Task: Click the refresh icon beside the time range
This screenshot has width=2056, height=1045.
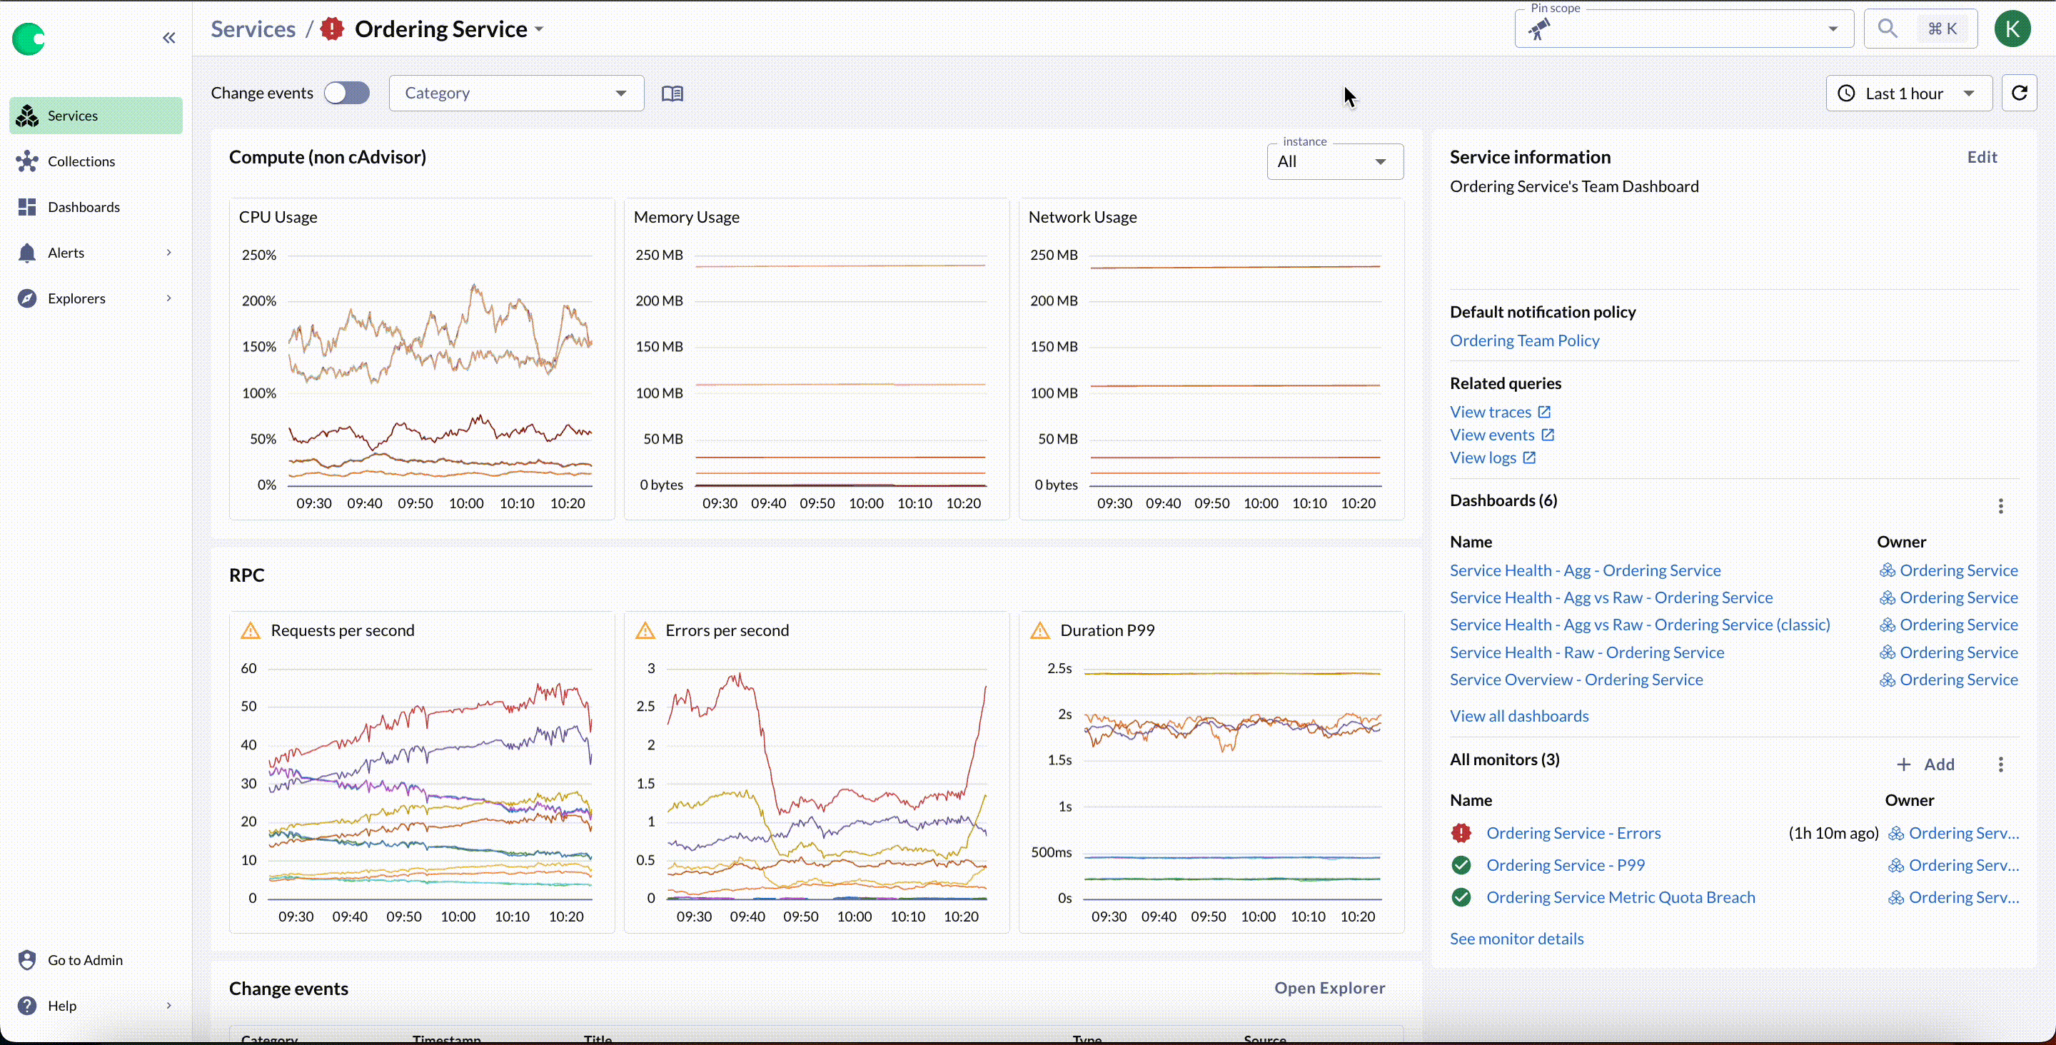Action: [2018, 94]
